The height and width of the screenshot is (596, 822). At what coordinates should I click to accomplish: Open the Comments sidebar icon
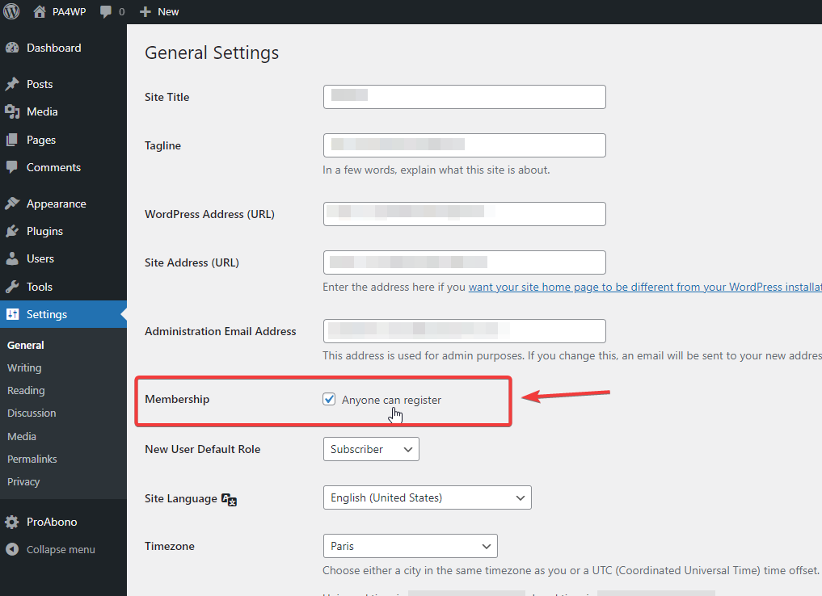pyautogui.click(x=12, y=167)
